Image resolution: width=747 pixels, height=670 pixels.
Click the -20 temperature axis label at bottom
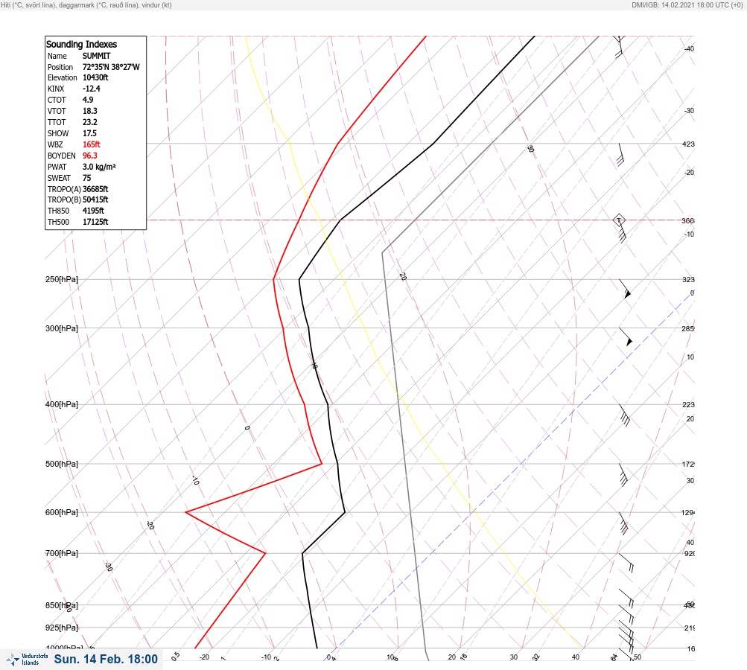204,657
